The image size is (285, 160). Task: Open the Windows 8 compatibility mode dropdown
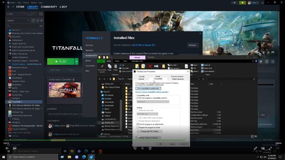153,102
